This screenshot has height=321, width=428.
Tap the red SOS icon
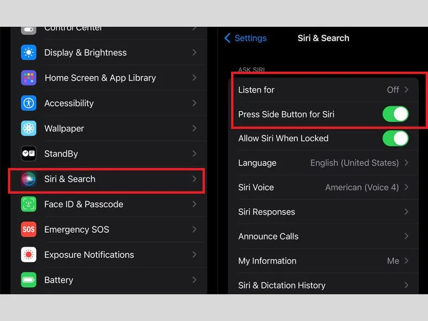pyautogui.click(x=29, y=230)
